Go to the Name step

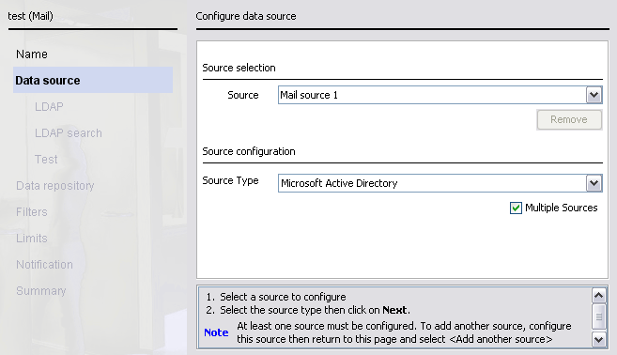tap(32, 54)
